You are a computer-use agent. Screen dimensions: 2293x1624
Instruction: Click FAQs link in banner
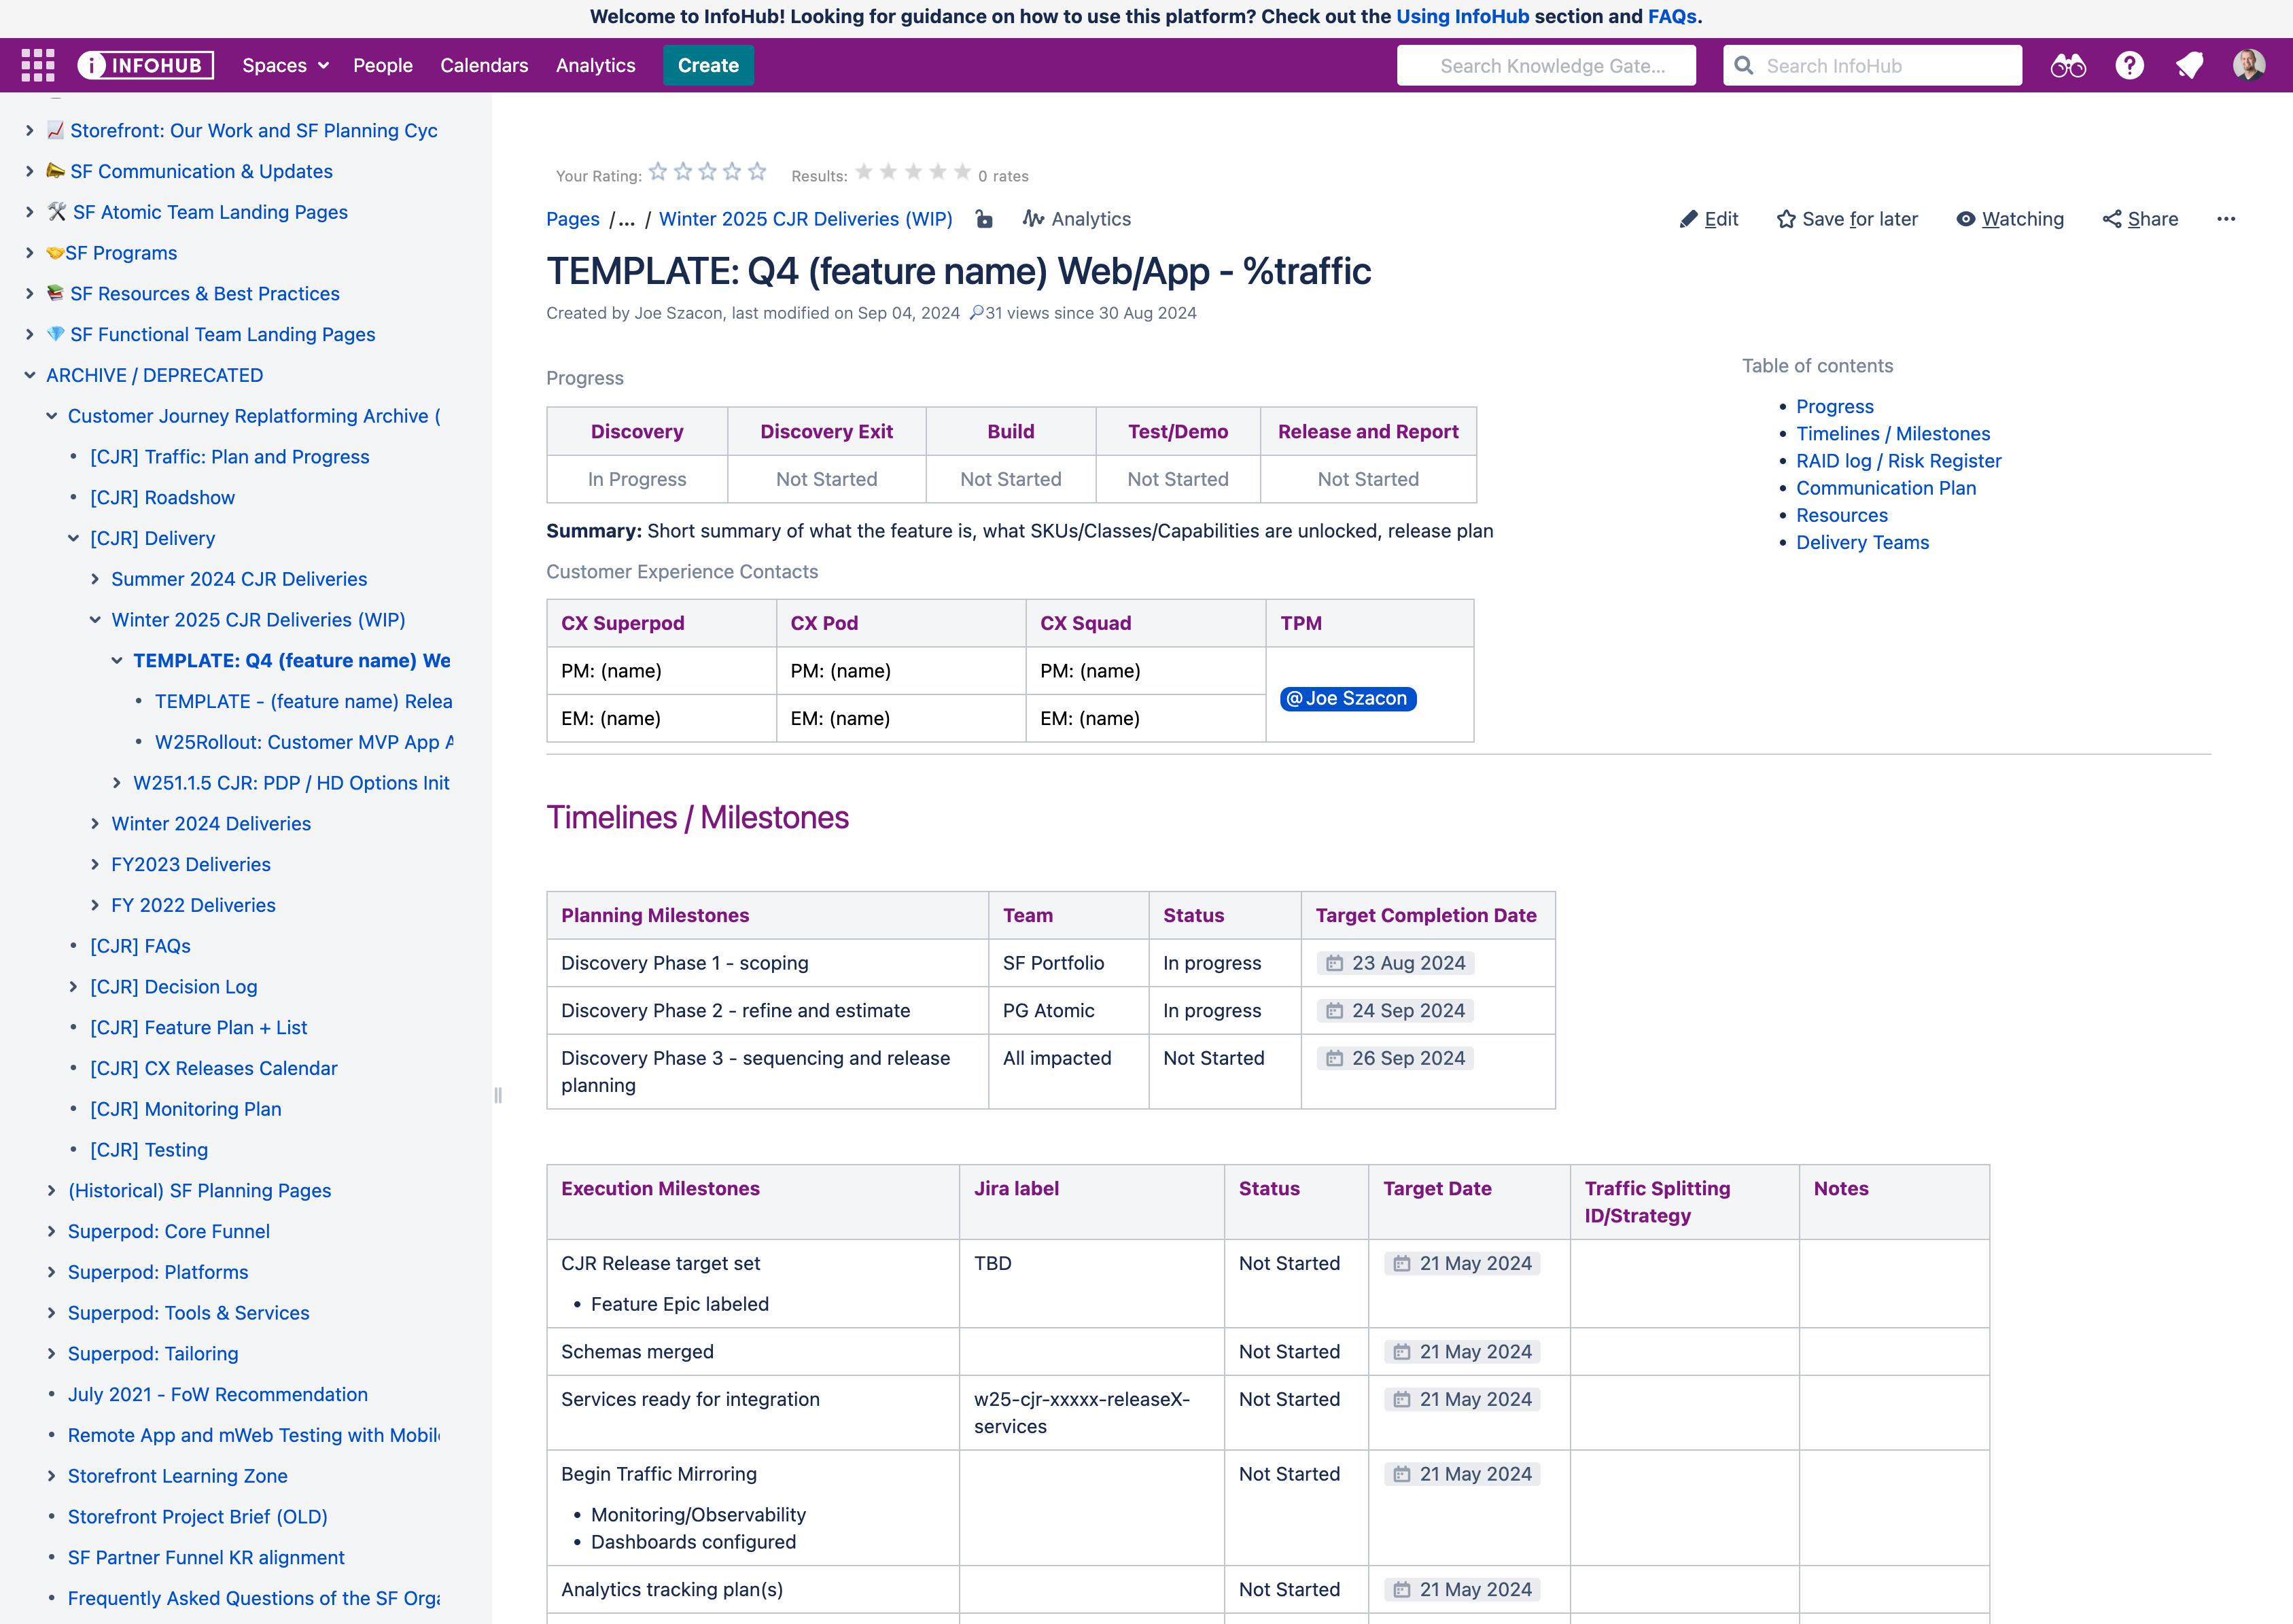click(1671, 16)
